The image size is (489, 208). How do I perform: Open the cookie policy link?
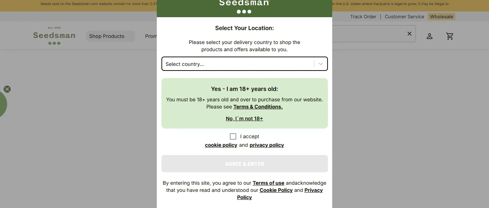[x=221, y=145]
